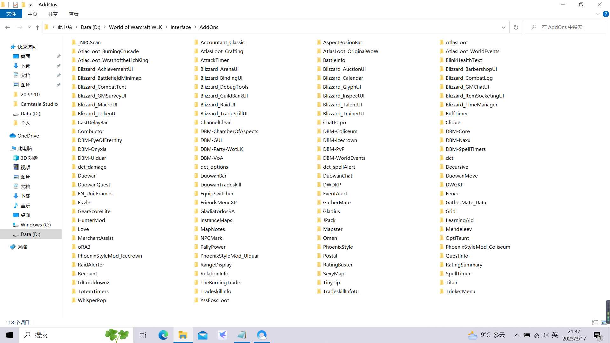Image resolution: width=610 pixels, height=343 pixels.
Task: Open recent locations dropdown arrow
Action: pyautogui.click(x=29, y=27)
